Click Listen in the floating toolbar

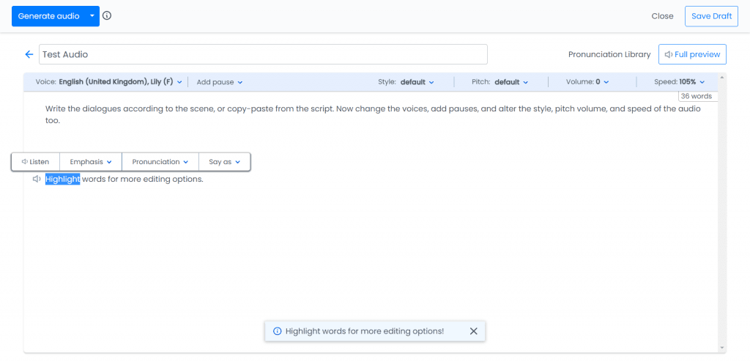point(35,162)
